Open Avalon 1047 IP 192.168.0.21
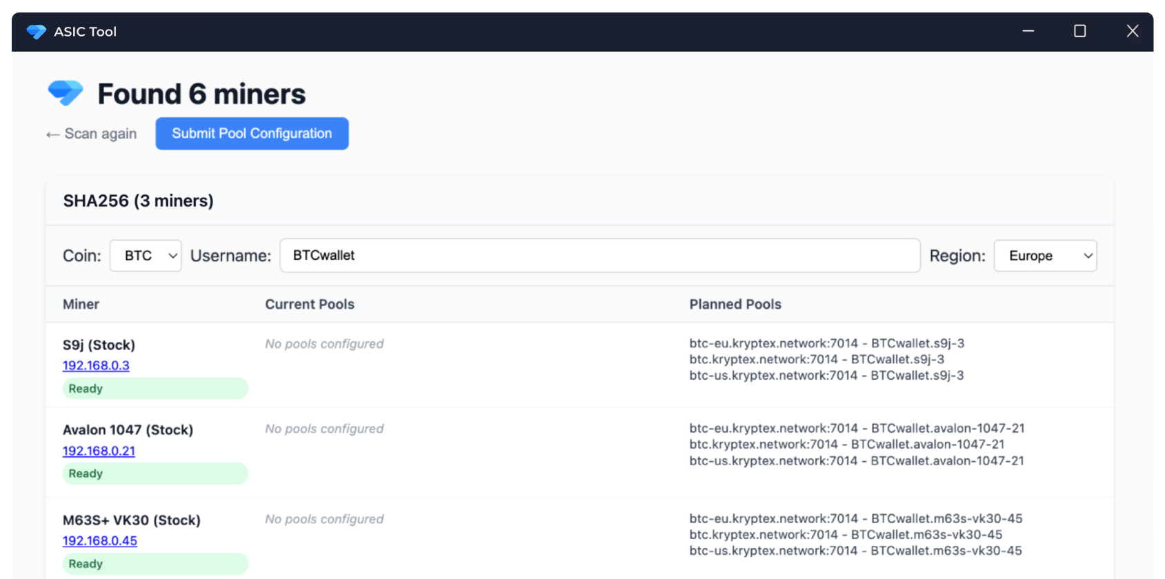The width and height of the screenshot is (1165, 579). pyautogui.click(x=99, y=451)
